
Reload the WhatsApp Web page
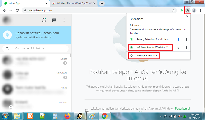point(17,10)
